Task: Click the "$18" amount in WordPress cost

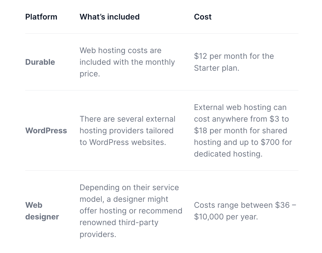Action: 200,131
